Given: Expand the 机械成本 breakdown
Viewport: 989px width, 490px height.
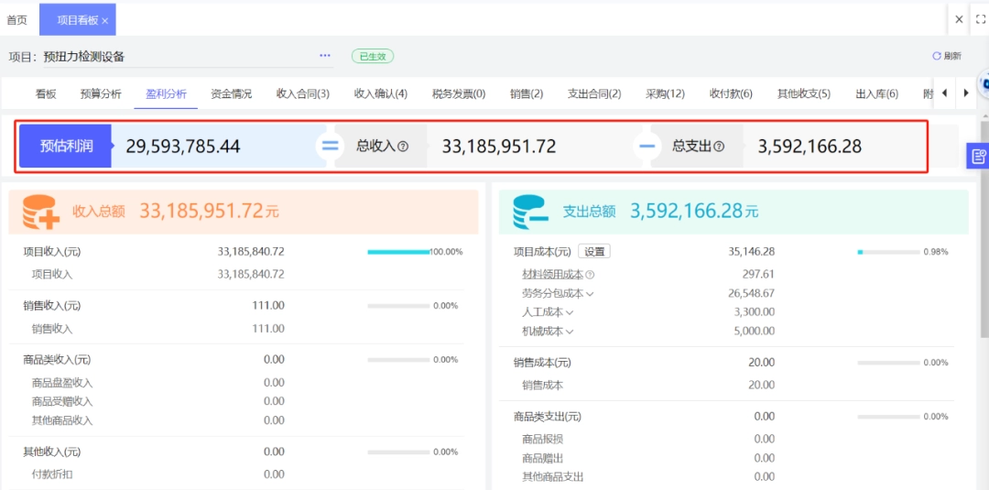Looking at the screenshot, I should [x=570, y=332].
